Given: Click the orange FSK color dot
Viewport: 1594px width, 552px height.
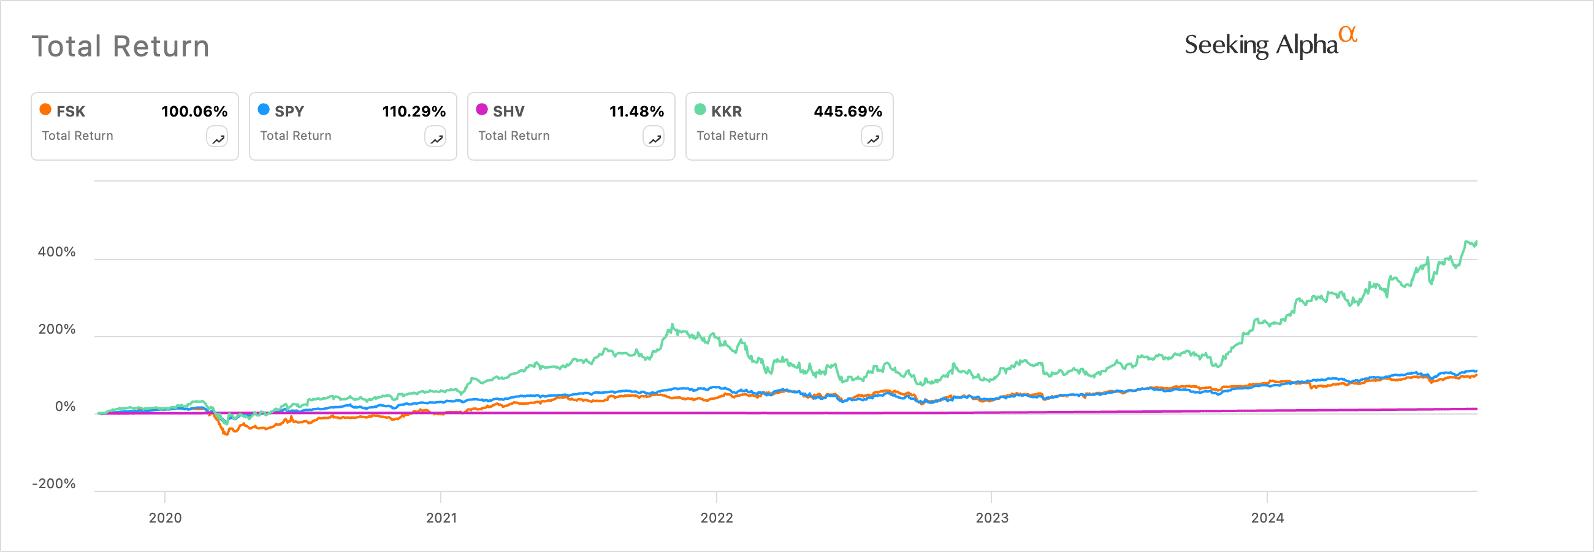Looking at the screenshot, I should [x=45, y=110].
